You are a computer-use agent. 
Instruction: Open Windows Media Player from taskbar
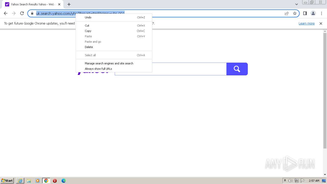38,181
